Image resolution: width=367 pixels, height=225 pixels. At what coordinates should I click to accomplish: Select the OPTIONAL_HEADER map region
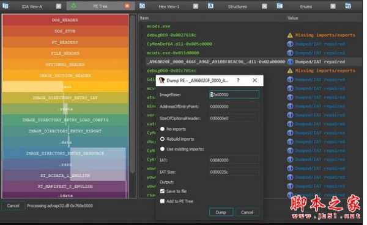(x=65, y=65)
